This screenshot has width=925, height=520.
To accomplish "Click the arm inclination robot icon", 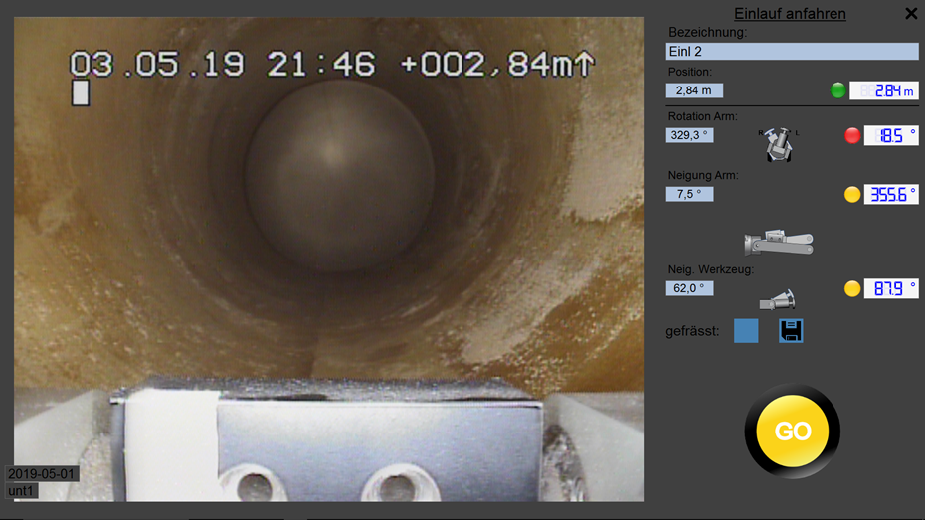I will (779, 242).
